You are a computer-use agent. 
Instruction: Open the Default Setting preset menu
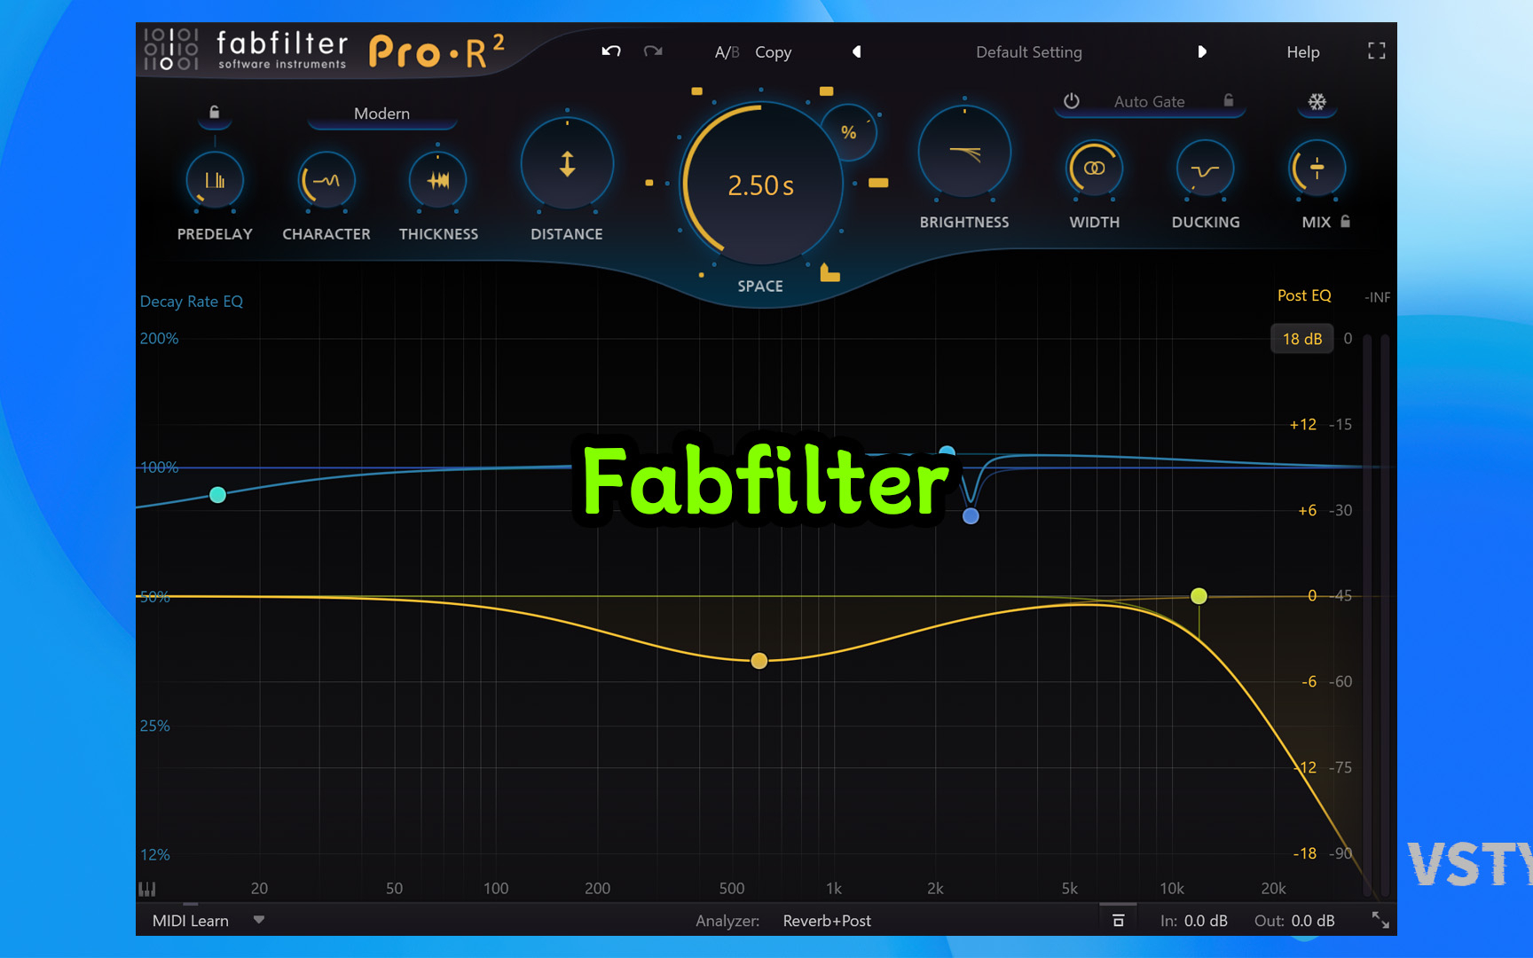pos(1029,52)
